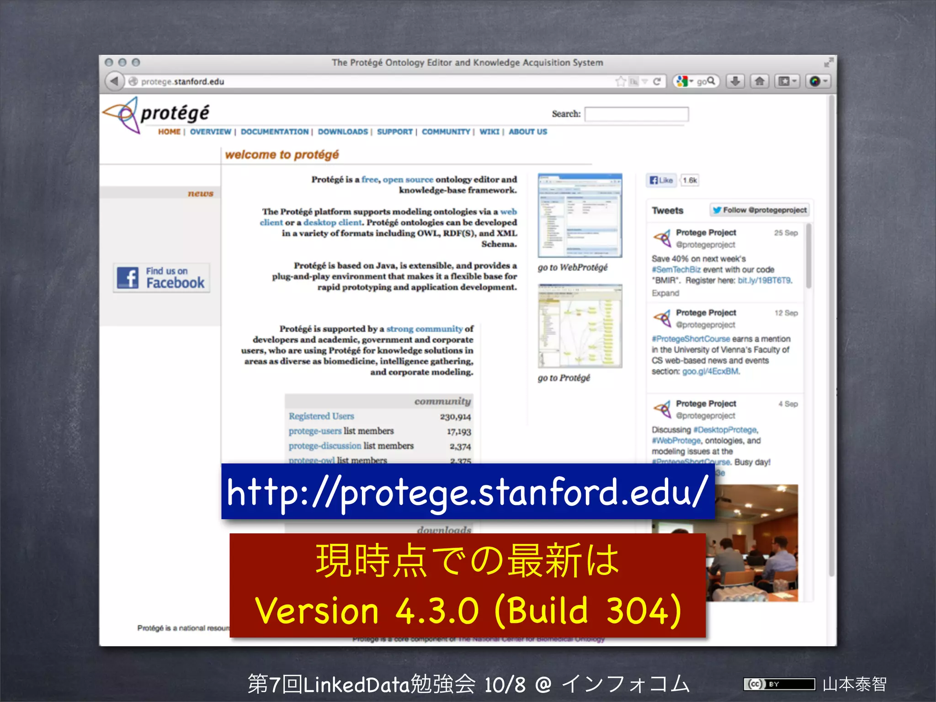Click the tweets widget scrollbar
The width and height of the screenshot is (936, 702).
coord(809,256)
